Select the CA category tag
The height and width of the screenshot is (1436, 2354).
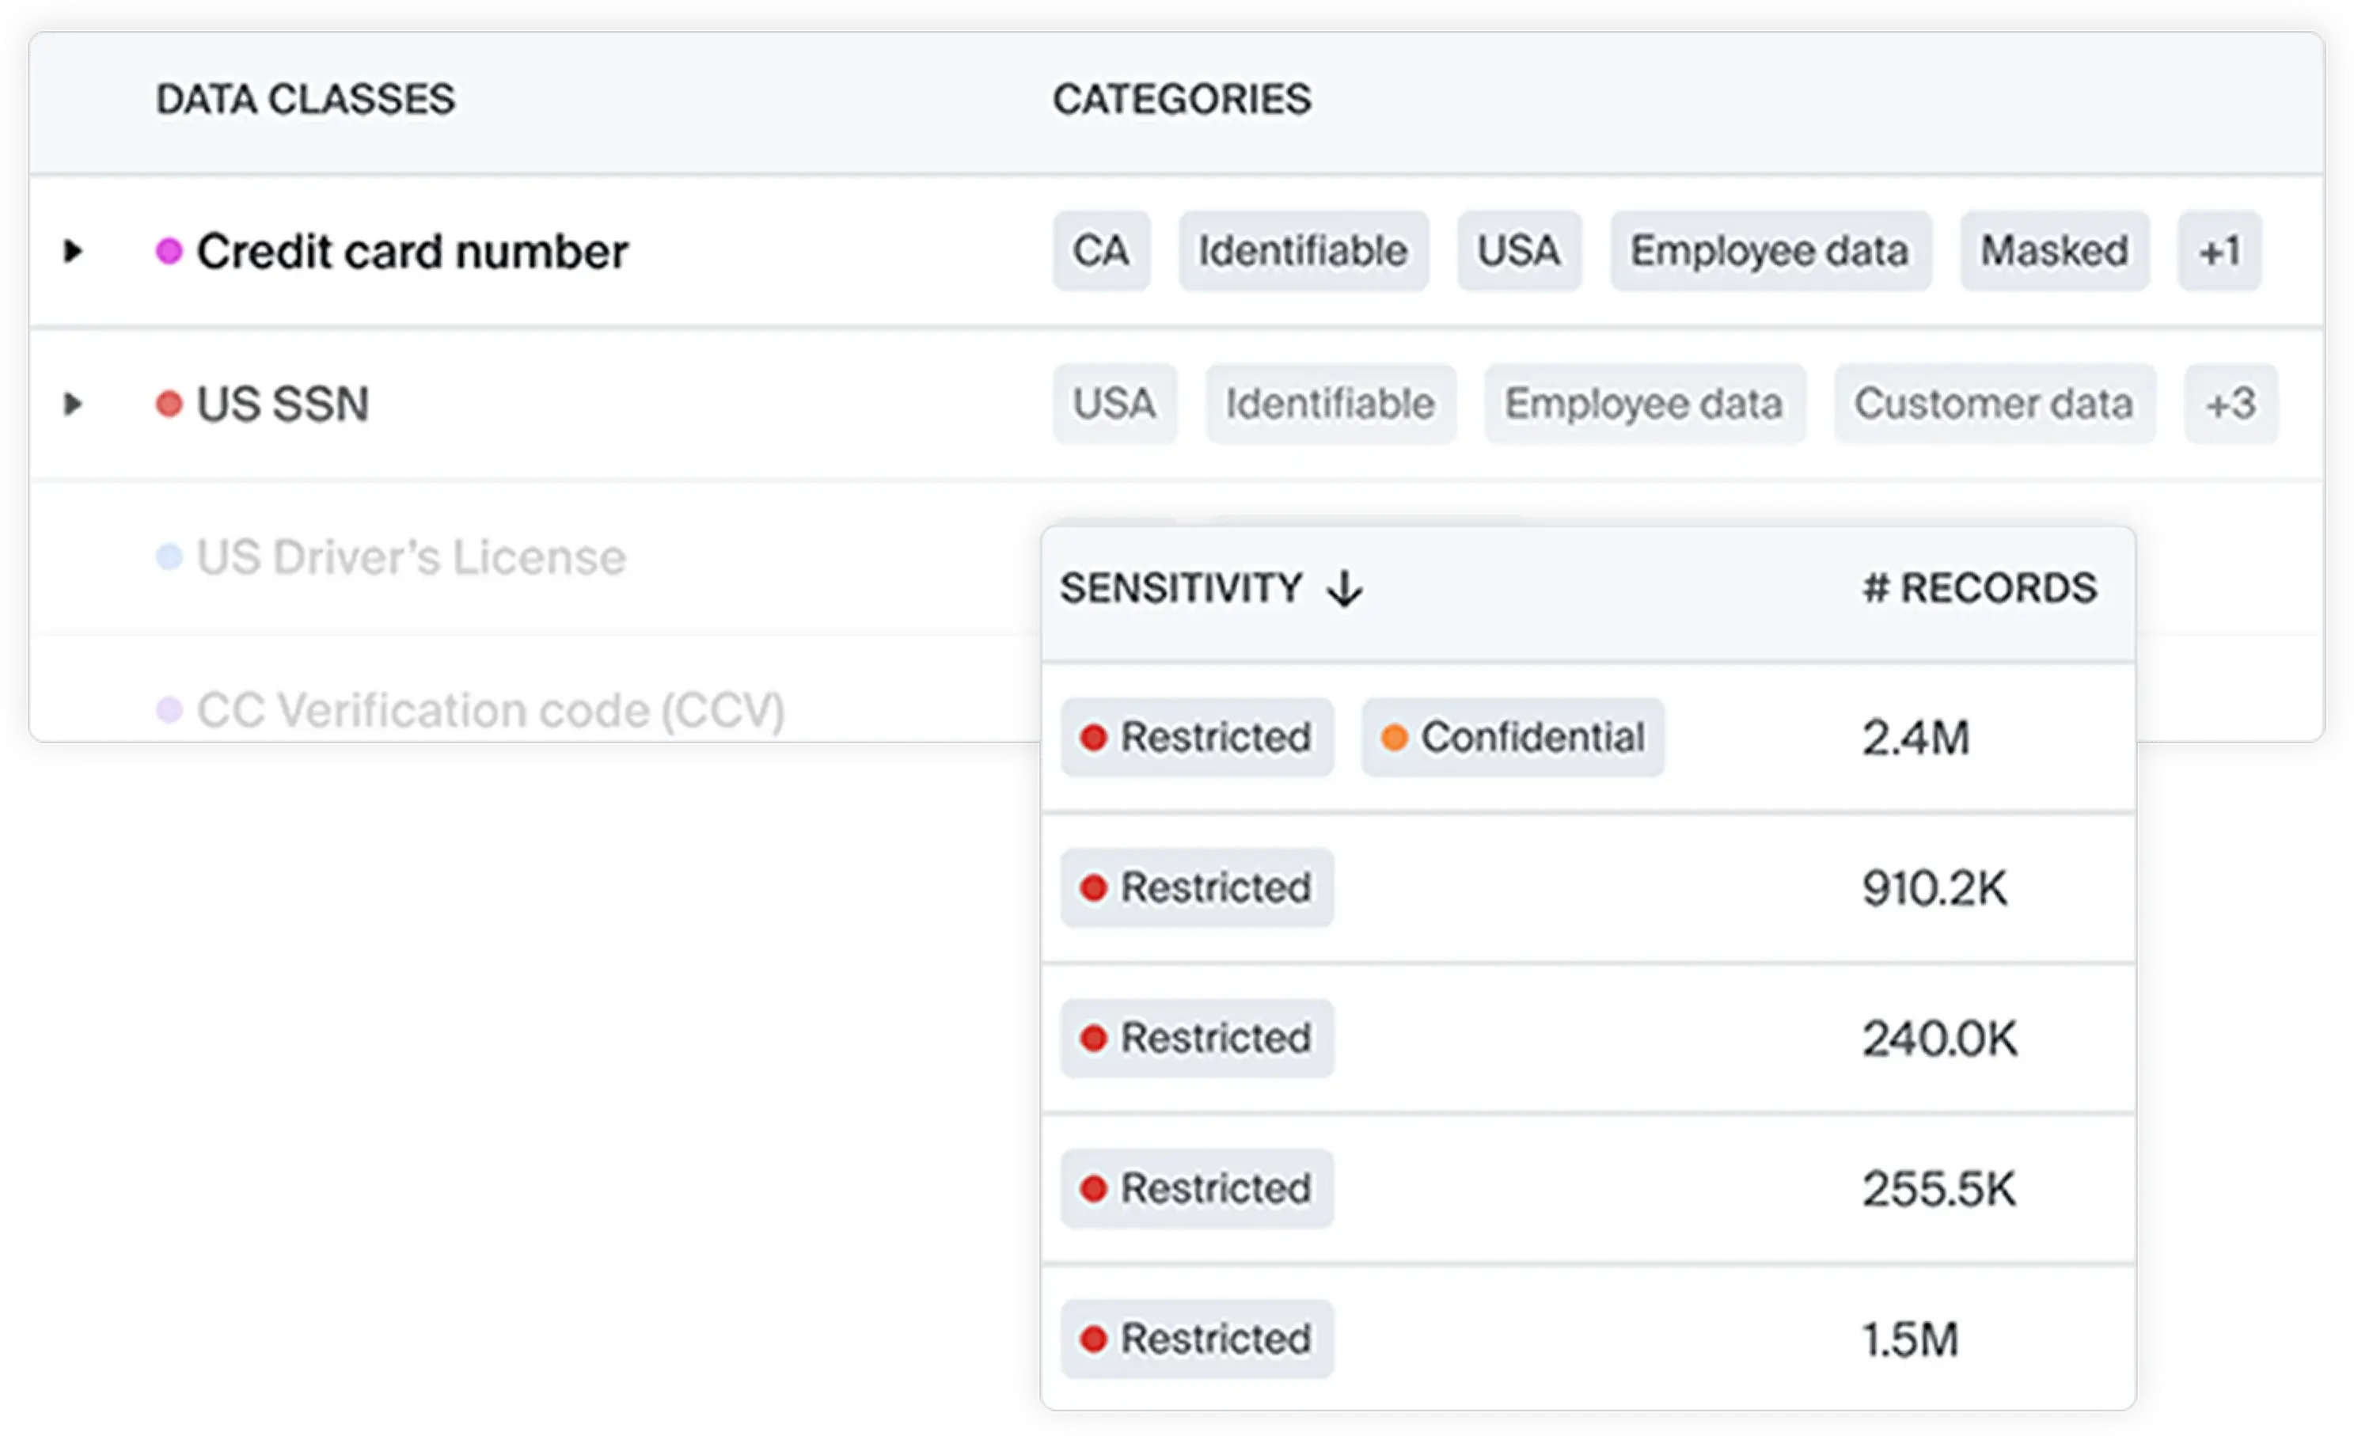point(1100,251)
